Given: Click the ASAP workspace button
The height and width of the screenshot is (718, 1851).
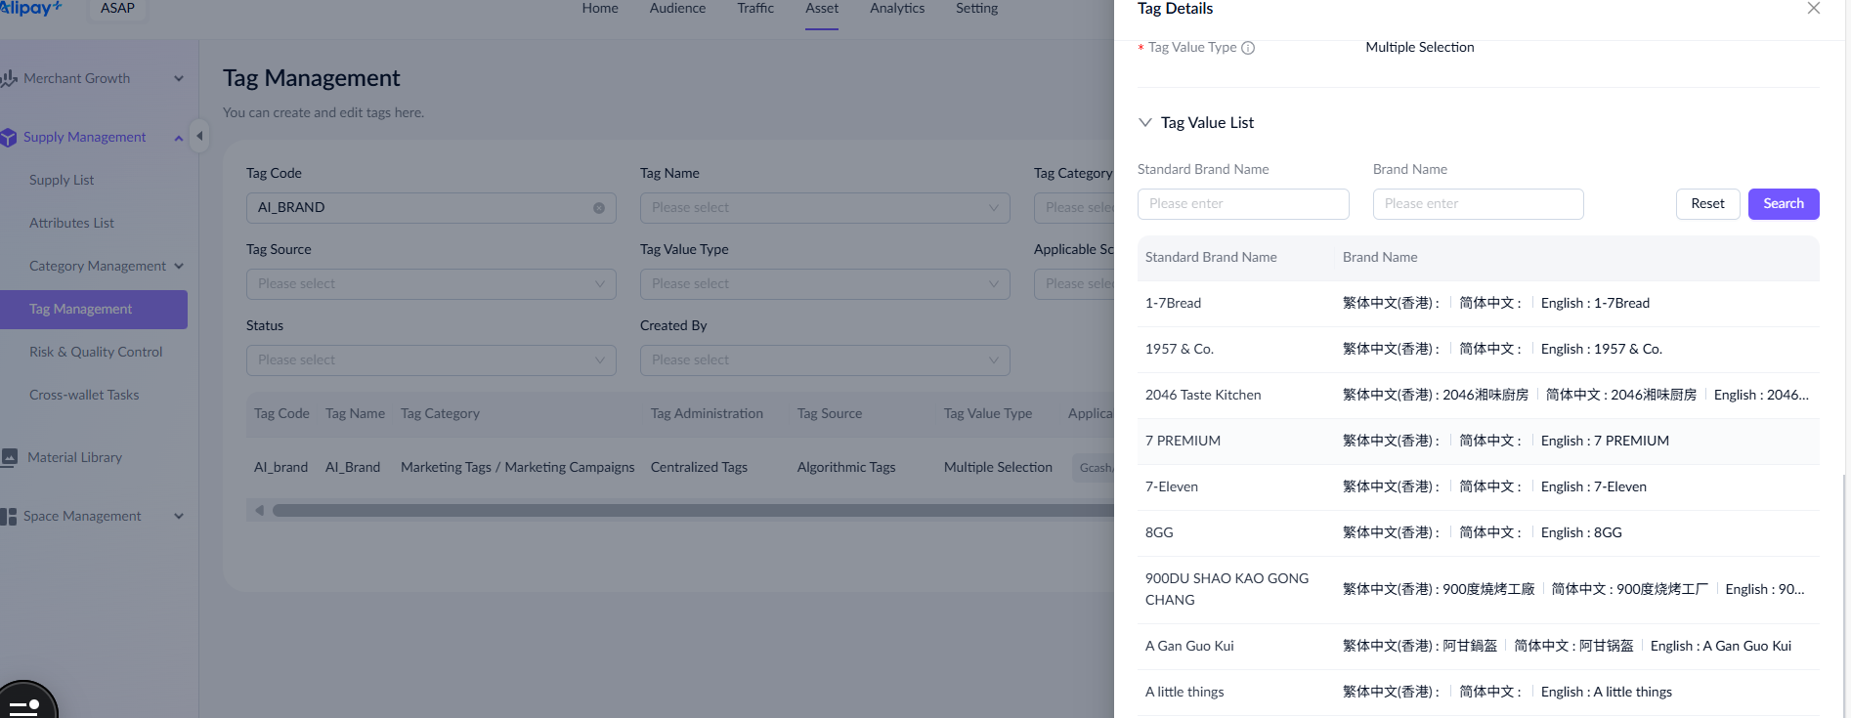Looking at the screenshot, I should [x=117, y=10].
